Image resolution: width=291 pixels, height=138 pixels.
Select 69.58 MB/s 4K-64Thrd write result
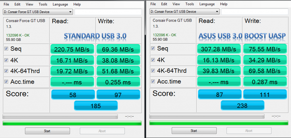tap(265, 71)
